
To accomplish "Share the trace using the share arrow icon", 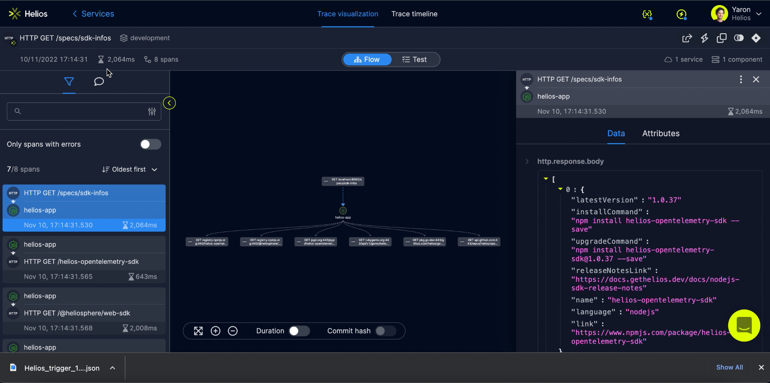I will (x=687, y=38).
